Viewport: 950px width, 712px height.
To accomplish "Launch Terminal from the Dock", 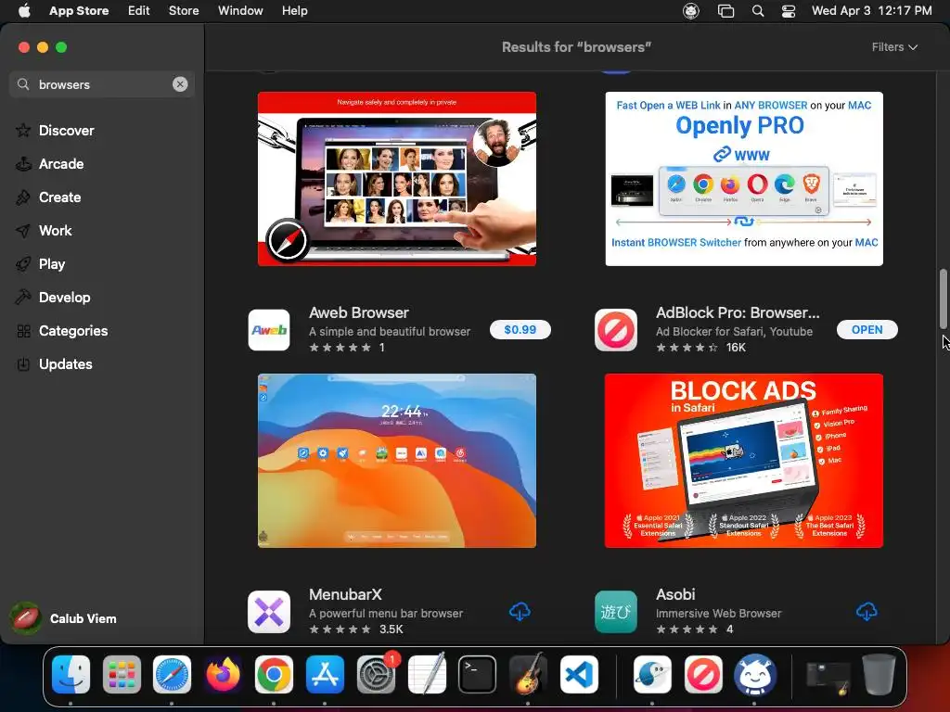I will (x=478, y=675).
